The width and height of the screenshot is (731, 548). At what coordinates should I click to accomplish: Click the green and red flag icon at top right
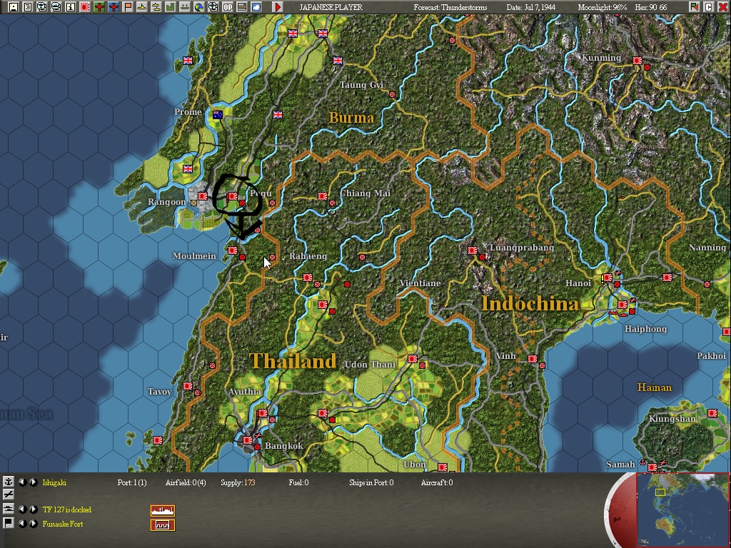[695, 7]
